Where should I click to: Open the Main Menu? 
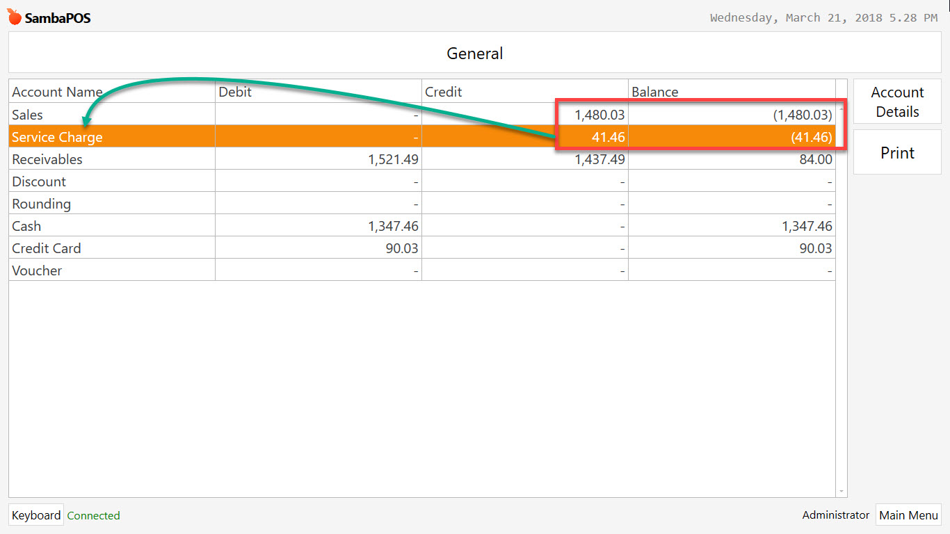[x=908, y=515]
